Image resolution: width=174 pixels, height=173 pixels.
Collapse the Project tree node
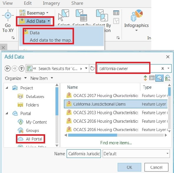(7, 88)
